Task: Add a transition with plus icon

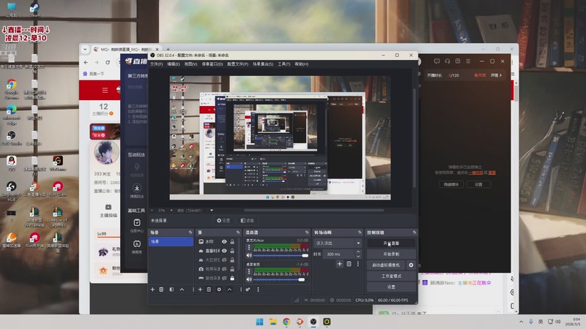Action: 339,264
